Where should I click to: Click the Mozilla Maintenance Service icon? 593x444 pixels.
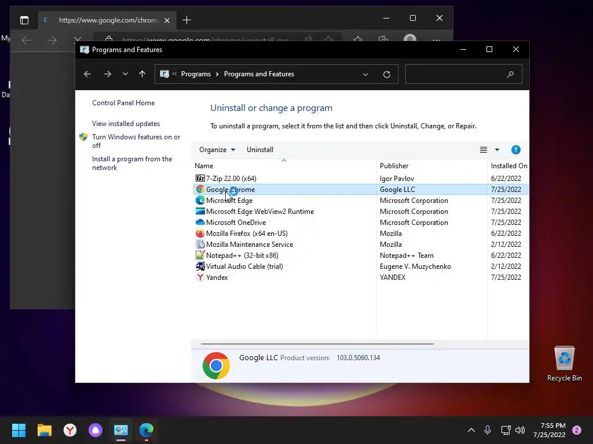200,245
